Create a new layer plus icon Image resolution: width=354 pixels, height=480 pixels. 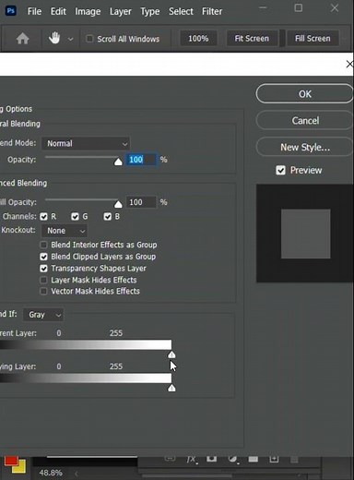(274, 459)
